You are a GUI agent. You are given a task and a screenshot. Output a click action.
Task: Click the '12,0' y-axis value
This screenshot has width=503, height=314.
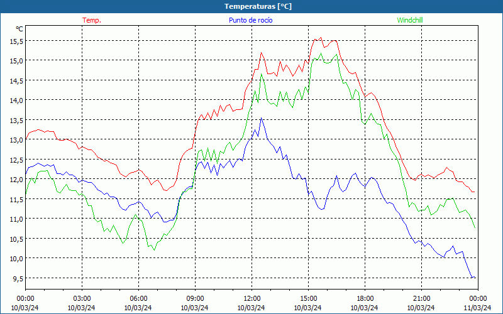[16, 180]
